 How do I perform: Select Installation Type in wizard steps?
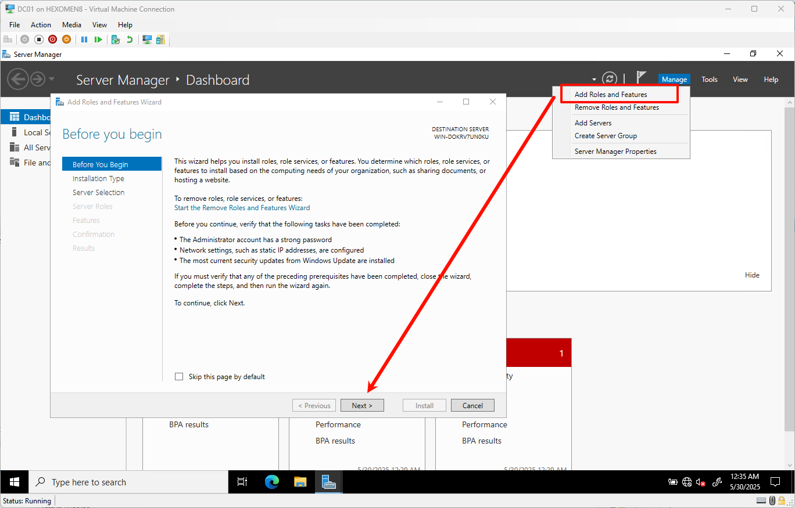[x=98, y=179]
